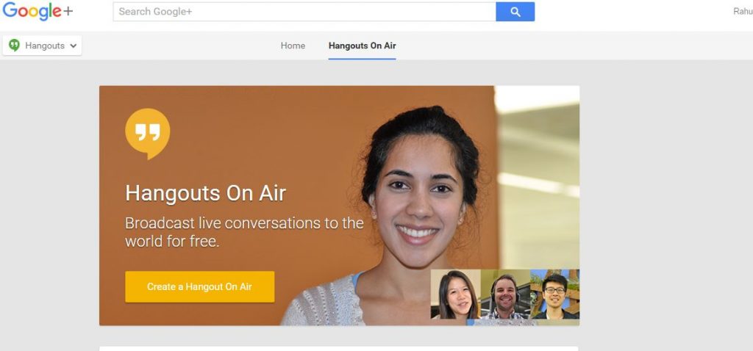753x351 pixels.
Task: Click the blue search magnifier button
Action: pyautogui.click(x=515, y=12)
